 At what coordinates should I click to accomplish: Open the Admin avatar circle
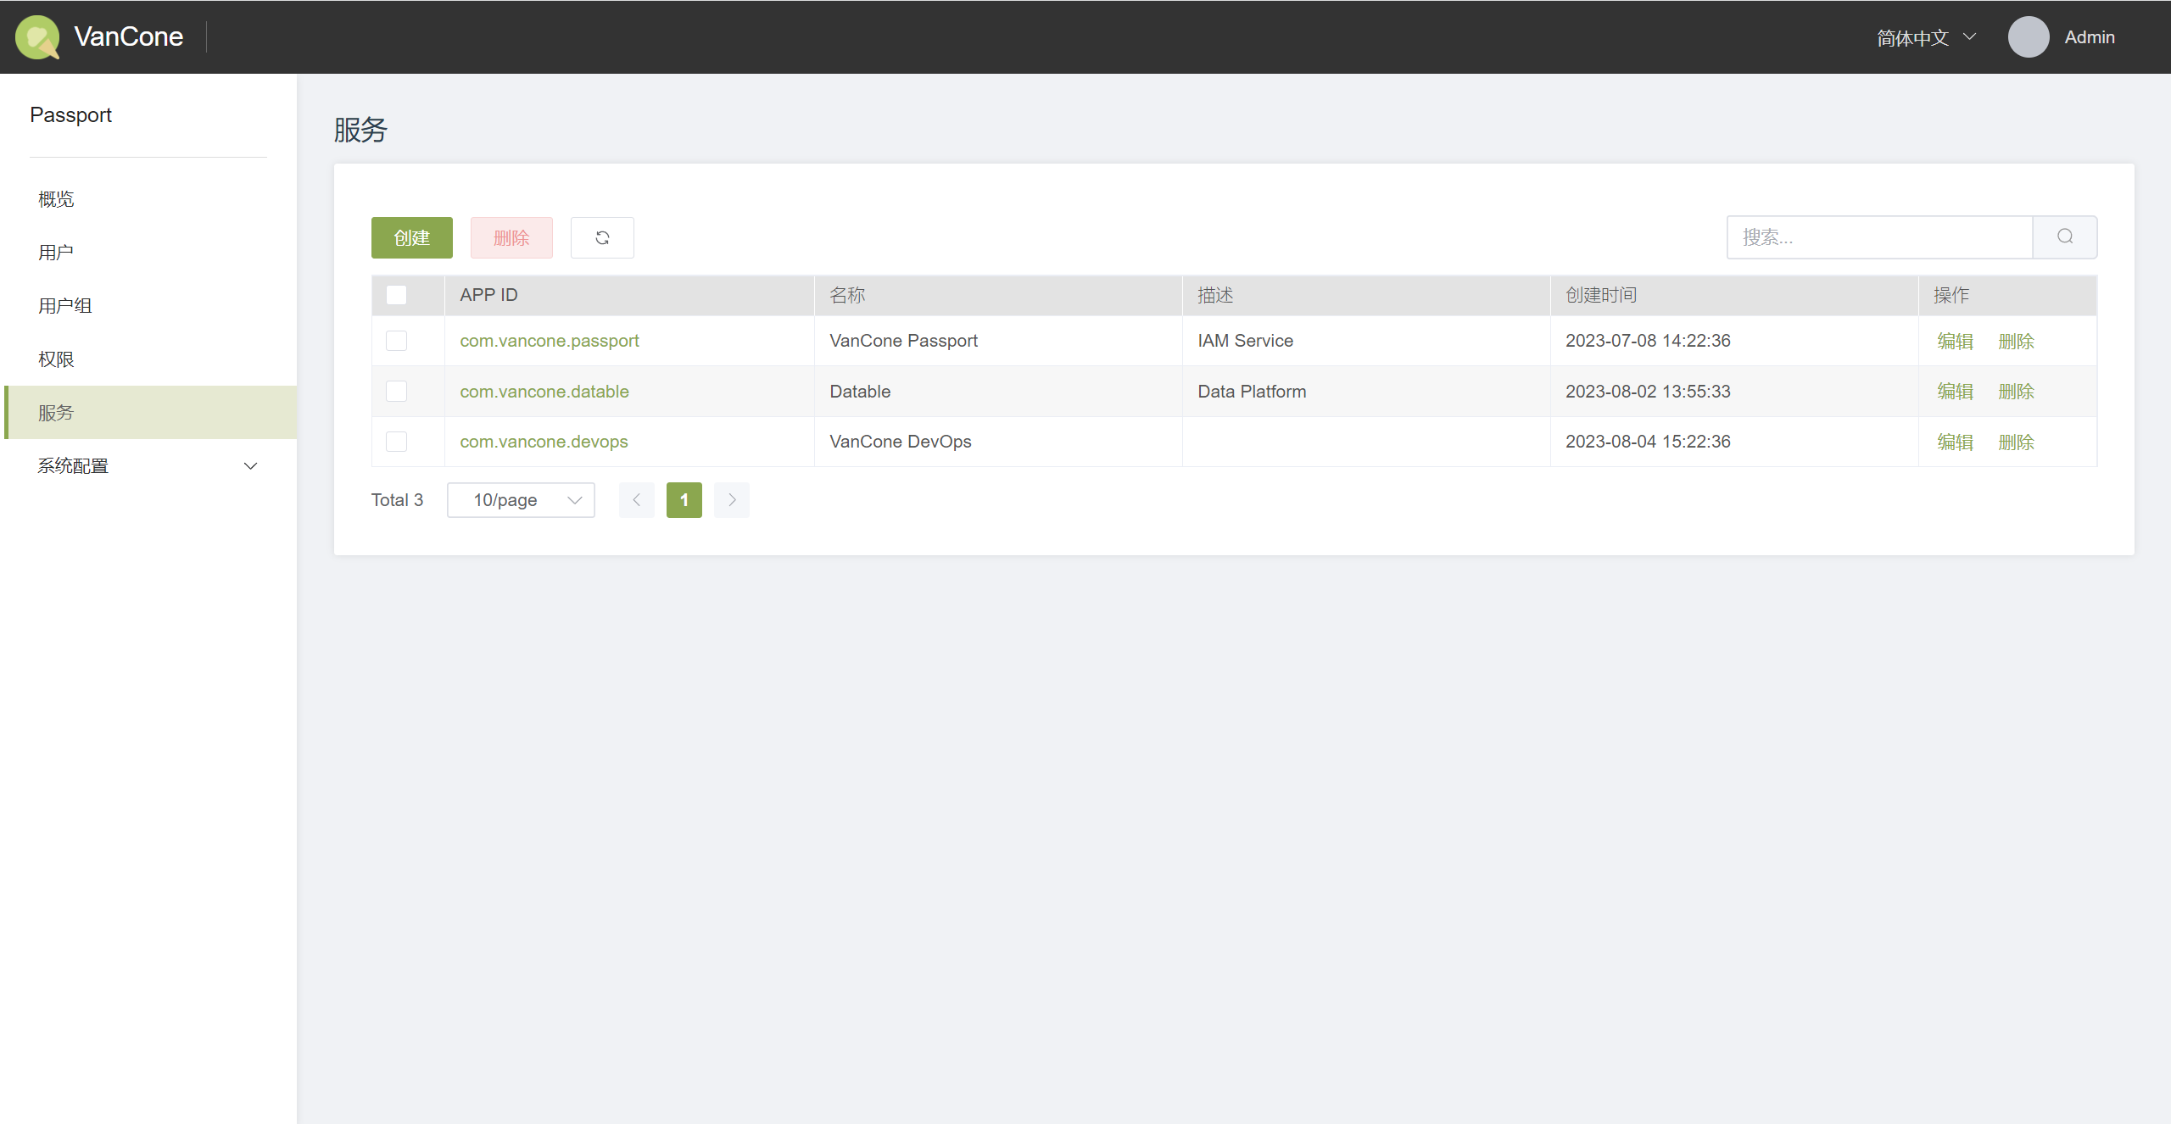2029,37
